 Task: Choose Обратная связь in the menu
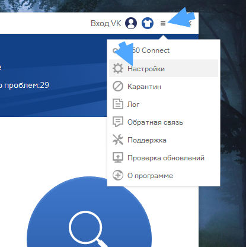164,122
